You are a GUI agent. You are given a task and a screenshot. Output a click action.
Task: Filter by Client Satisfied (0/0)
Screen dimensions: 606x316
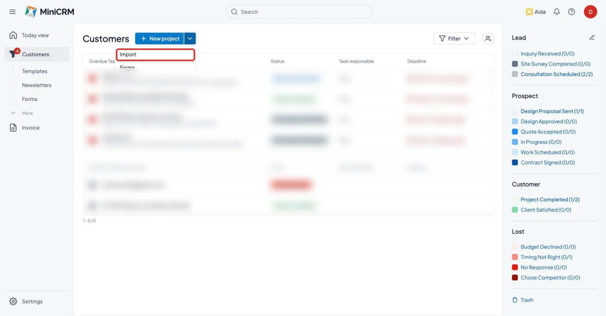tap(546, 210)
